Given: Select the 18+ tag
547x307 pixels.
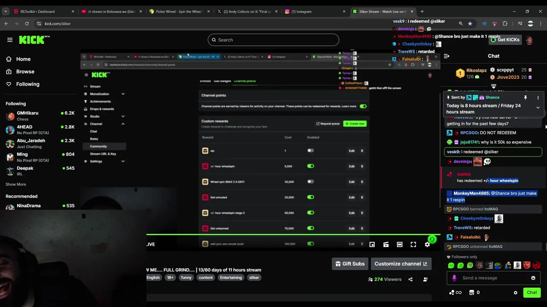Looking at the screenshot, I should pyautogui.click(x=170, y=278).
